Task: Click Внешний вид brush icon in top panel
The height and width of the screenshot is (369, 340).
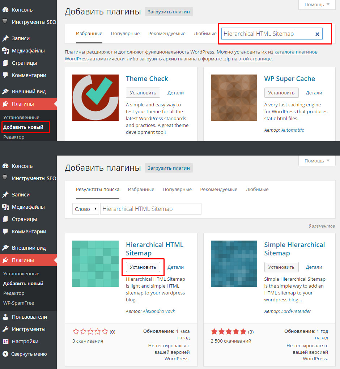Action: tap(5, 91)
